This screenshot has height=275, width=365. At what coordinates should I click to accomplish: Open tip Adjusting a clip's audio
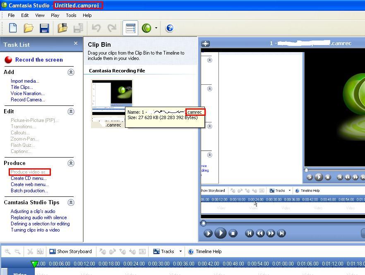click(33, 211)
